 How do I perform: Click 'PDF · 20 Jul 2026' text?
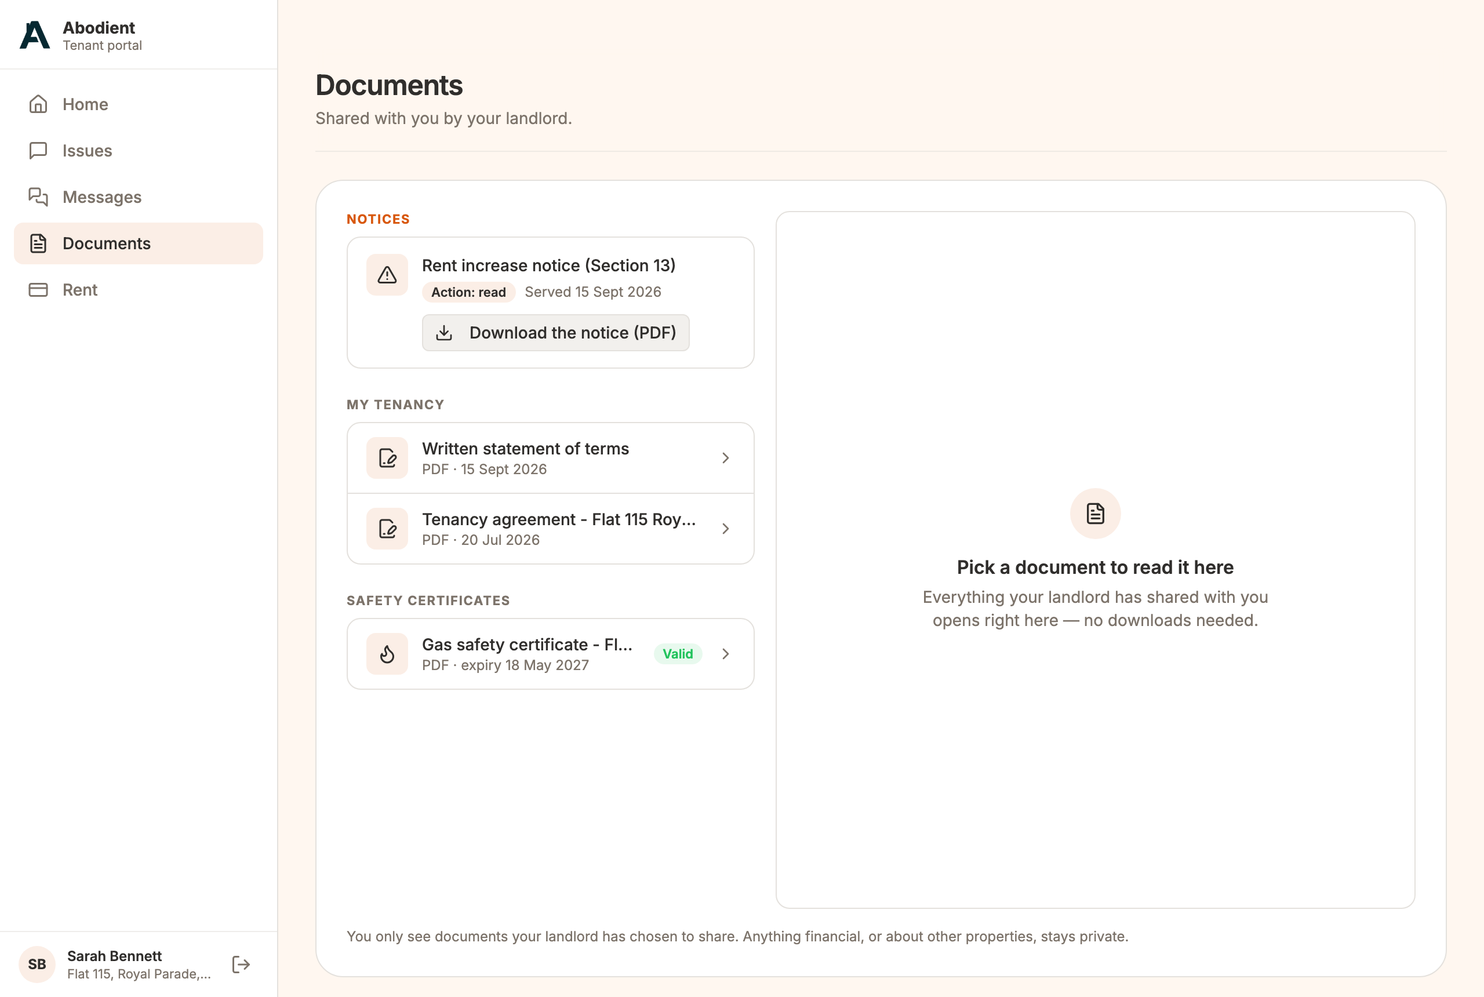coord(481,540)
